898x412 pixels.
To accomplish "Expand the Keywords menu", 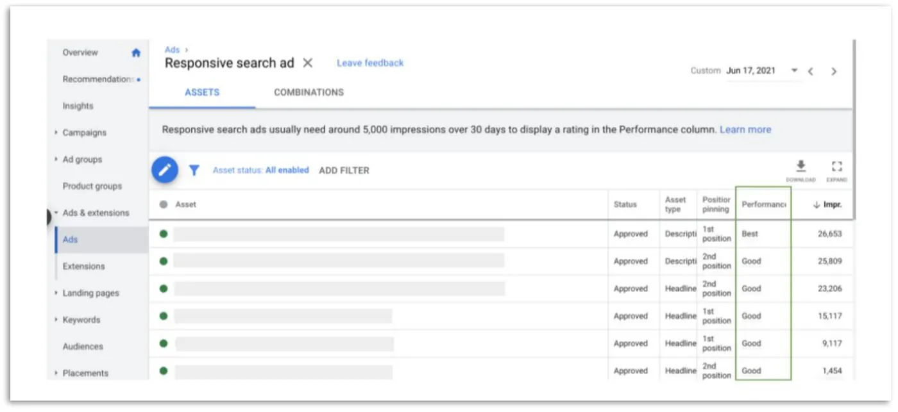I will point(56,320).
